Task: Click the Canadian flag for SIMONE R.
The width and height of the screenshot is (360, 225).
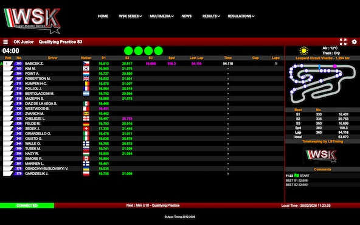Action: [86, 159]
